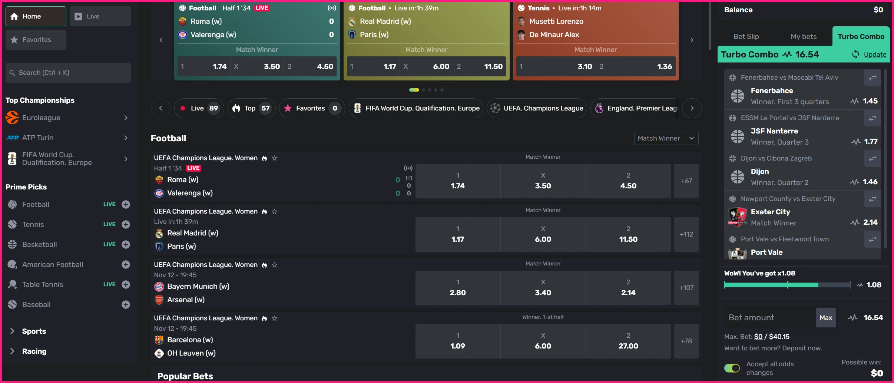Show +78 more markets for Barcelona match
Screen dimensions: 894x383
tap(686, 341)
